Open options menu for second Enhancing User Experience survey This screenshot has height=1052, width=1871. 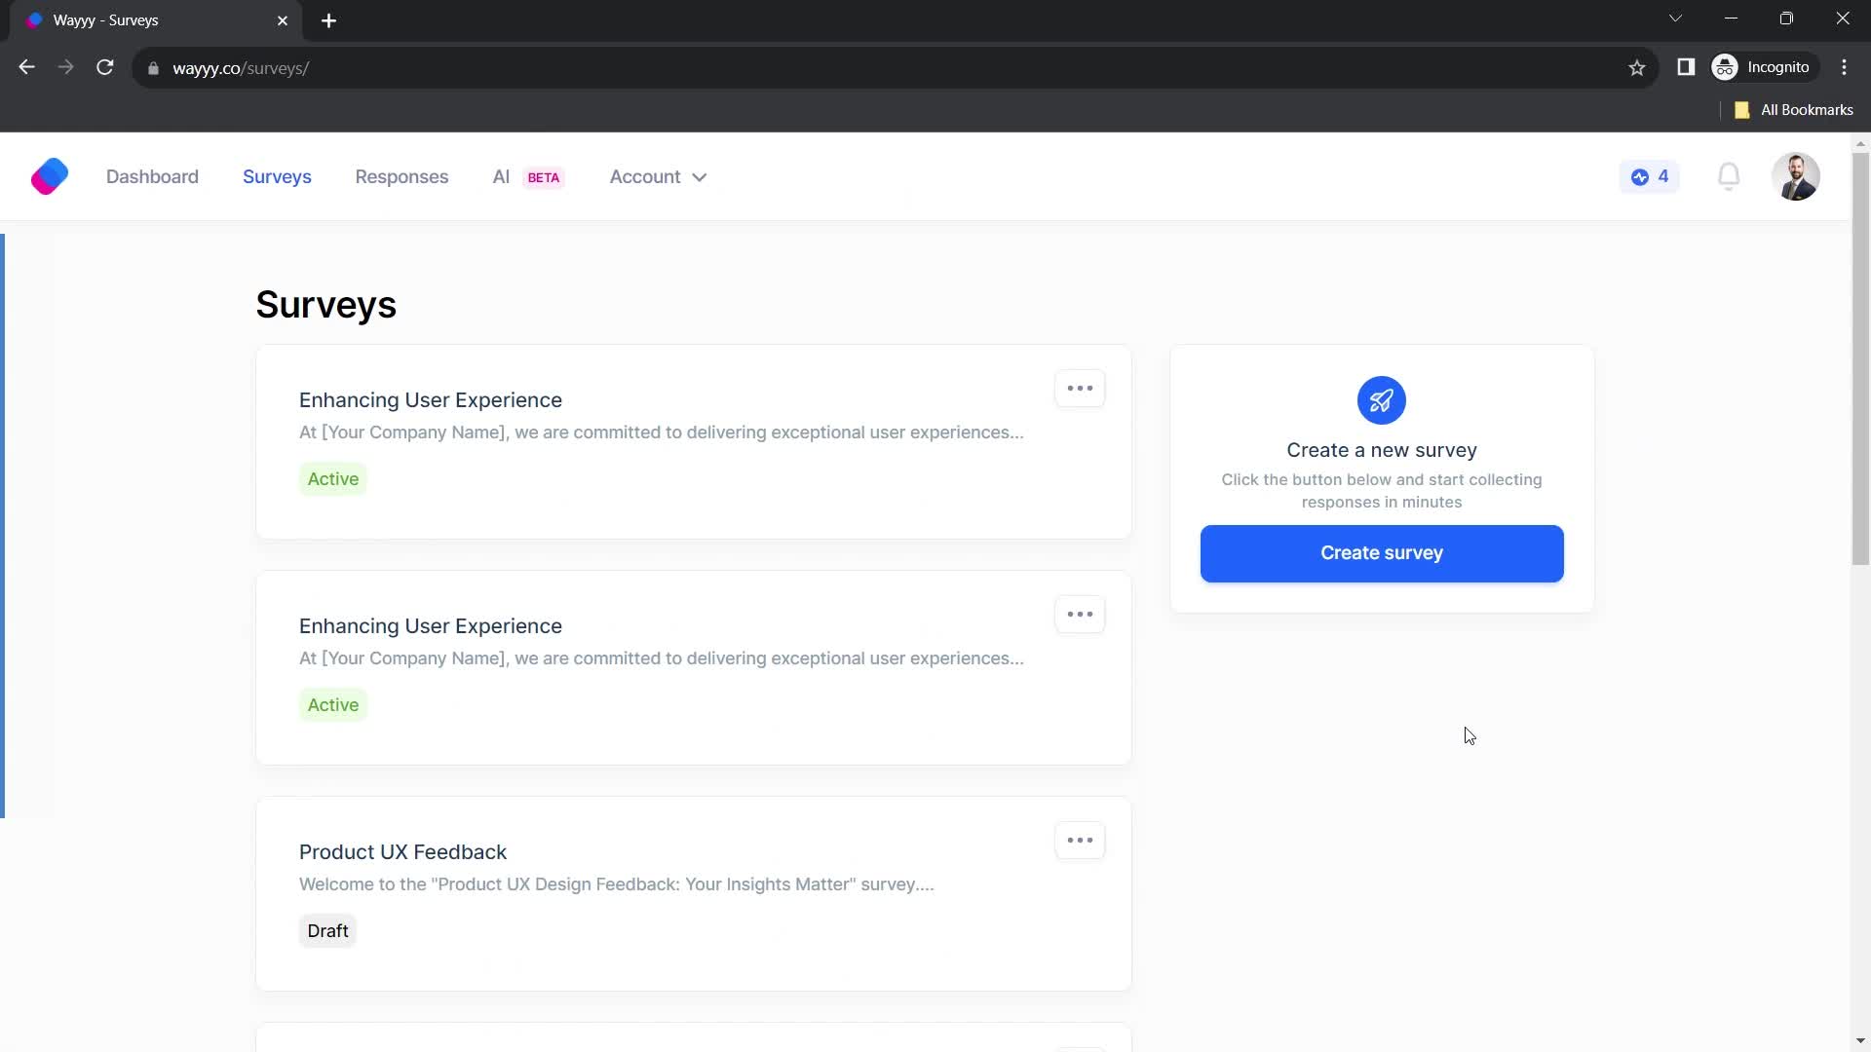tap(1081, 614)
